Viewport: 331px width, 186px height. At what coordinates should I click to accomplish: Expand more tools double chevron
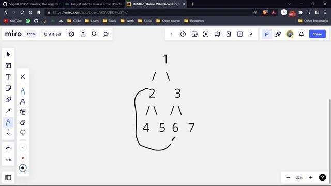8,134
